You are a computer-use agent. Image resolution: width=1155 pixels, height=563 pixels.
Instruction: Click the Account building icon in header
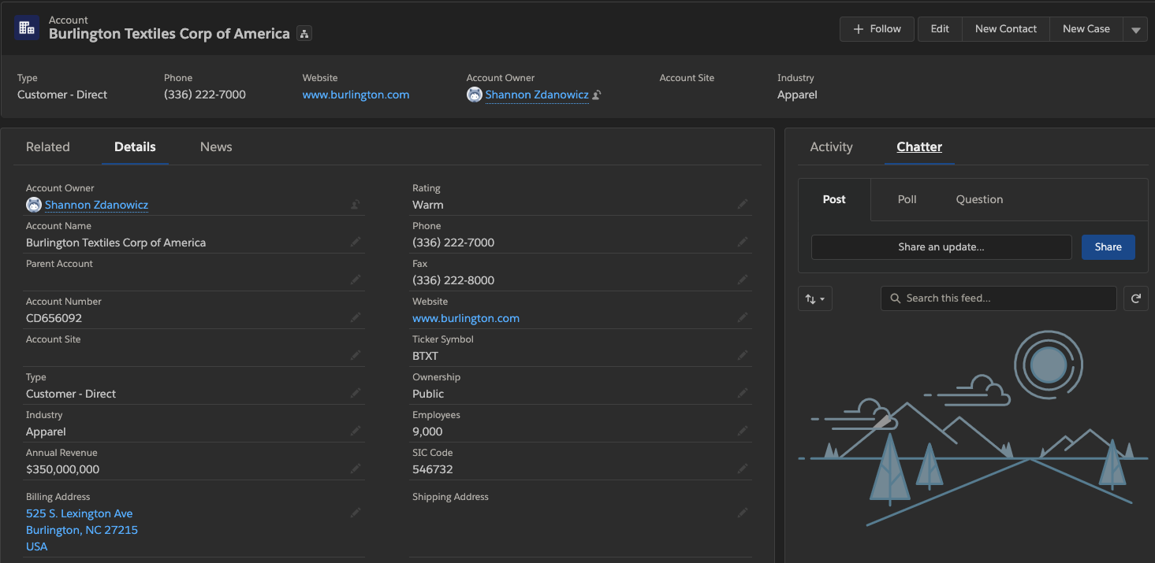click(27, 28)
